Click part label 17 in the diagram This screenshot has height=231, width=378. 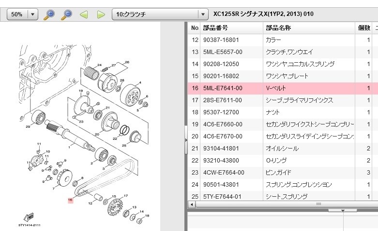click(x=126, y=196)
